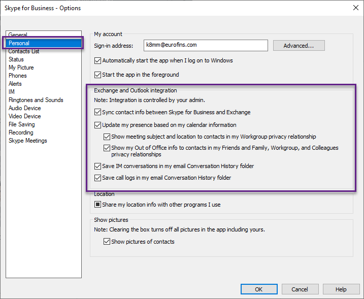Toggle Start the app in the foreground

pyautogui.click(x=98, y=75)
